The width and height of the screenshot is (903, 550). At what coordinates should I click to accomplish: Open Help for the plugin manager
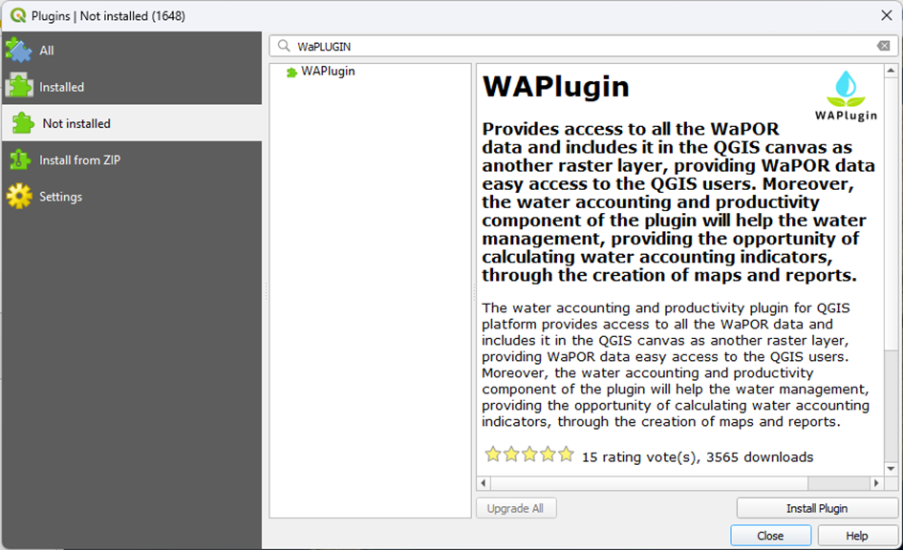[x=858, y=536]
